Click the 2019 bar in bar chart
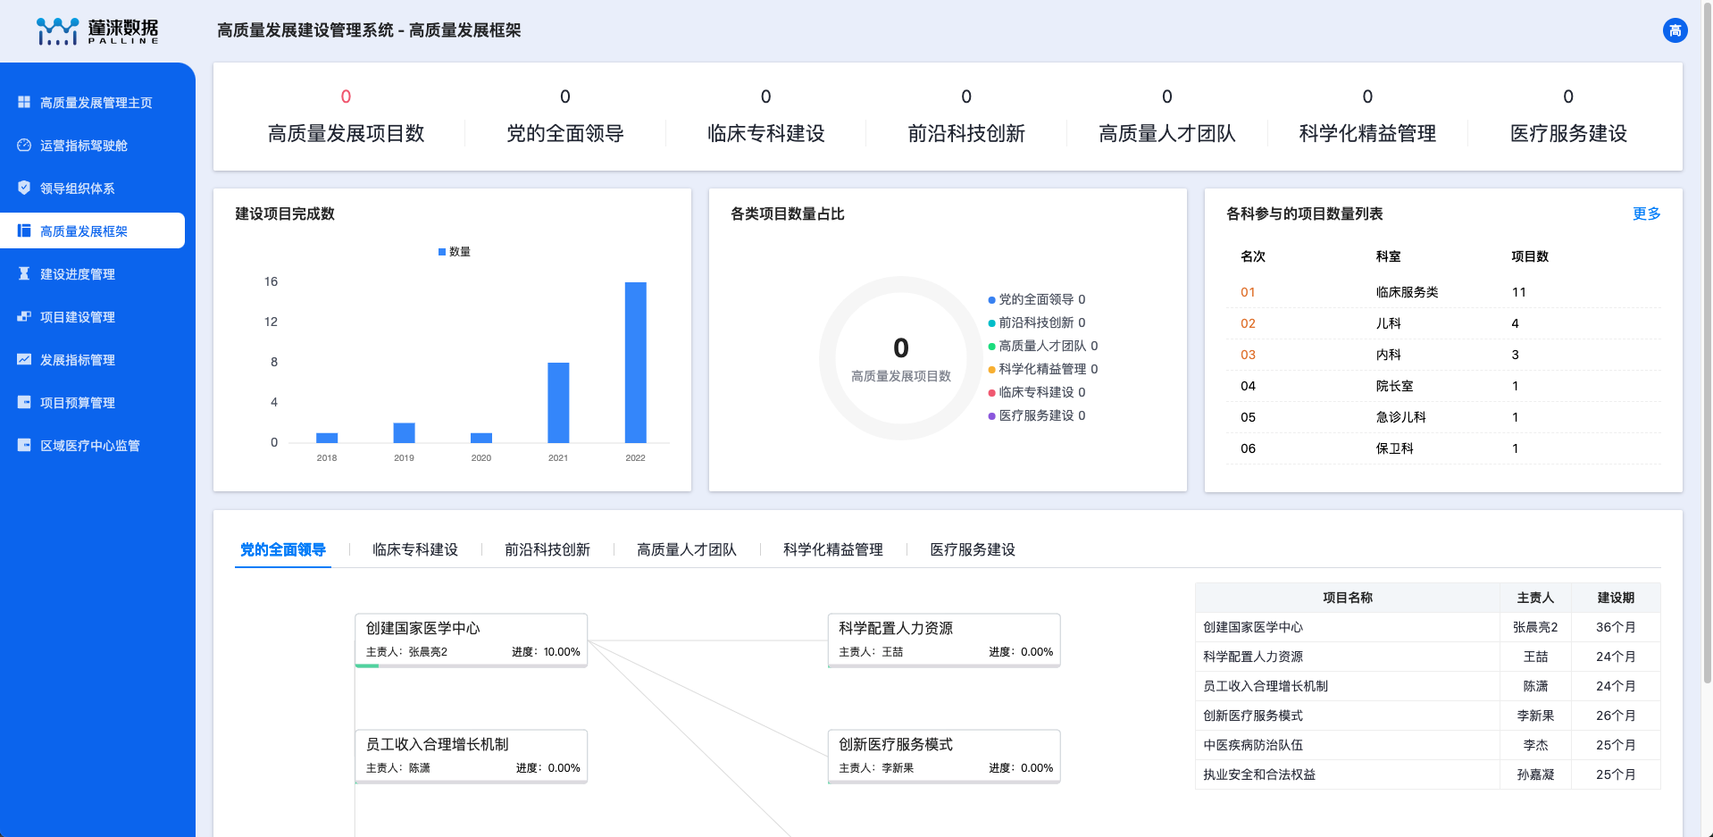Image resolution: width=1713 pixels, height=837 pixels. [x=404, y=433]
